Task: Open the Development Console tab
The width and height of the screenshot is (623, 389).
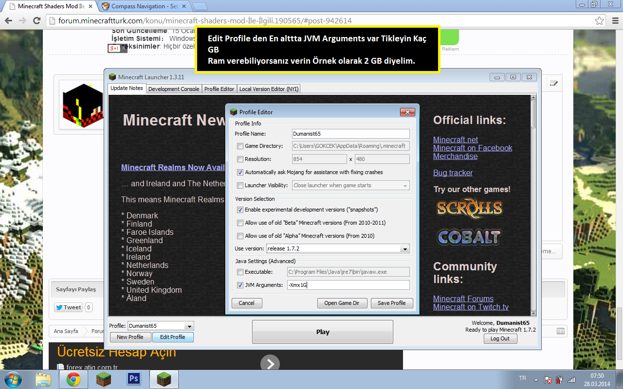Action: point(174,89)
